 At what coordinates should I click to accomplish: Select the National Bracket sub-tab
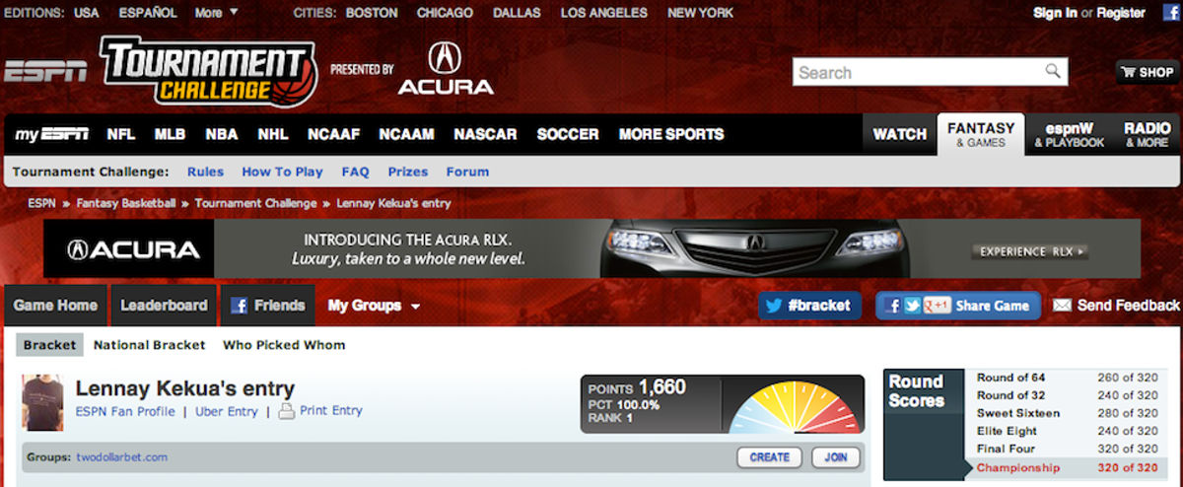150,345
